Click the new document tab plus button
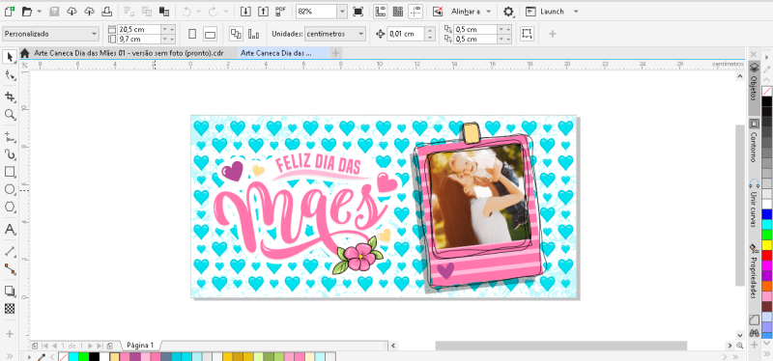This screenshot has height=361, width=773. click(x=335, y=53)
